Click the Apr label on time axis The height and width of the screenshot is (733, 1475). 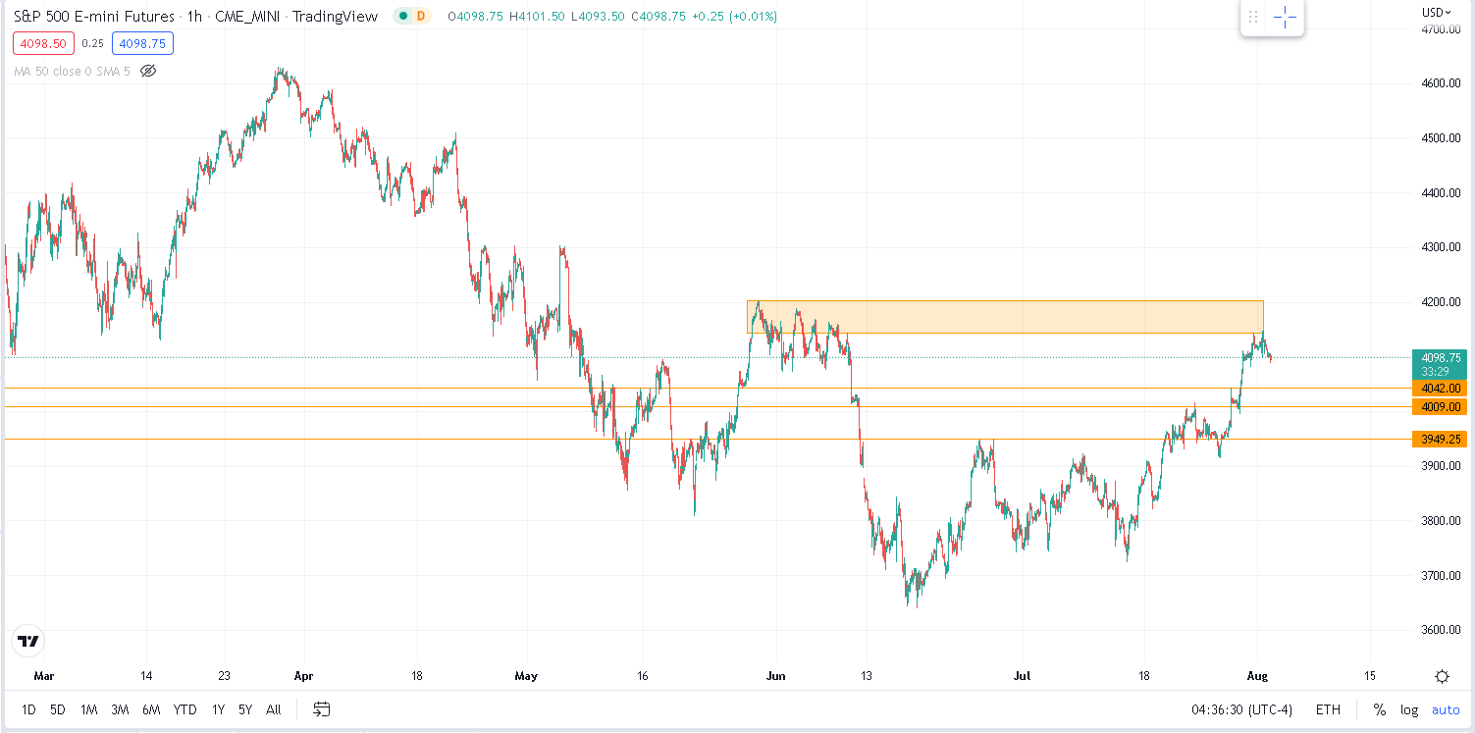click(304, 676)
